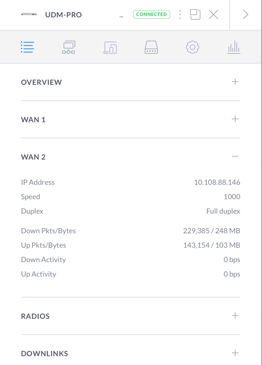Expand the Overview section

pyautogui.click(x=235, y=82)
